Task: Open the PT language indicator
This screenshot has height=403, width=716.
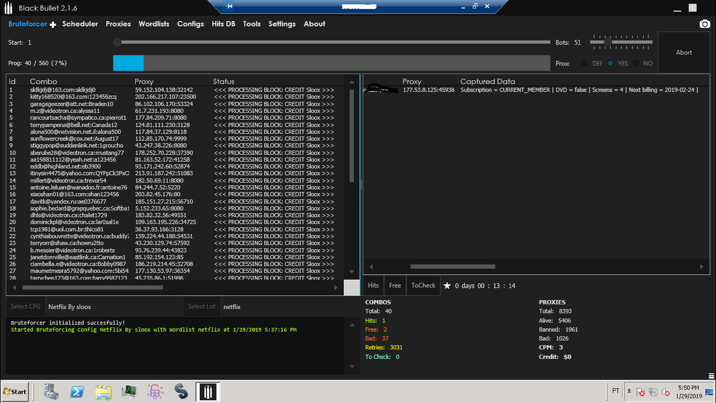Action: pos(616,391)
